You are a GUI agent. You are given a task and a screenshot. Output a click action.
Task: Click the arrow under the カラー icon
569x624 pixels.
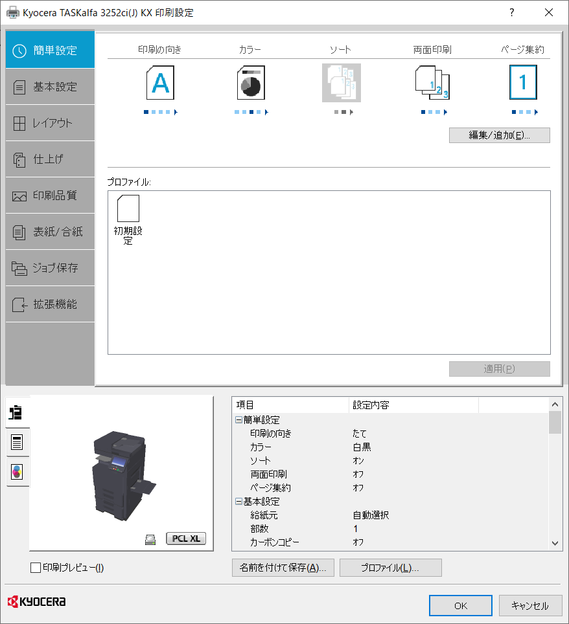(x=266, y=112)
